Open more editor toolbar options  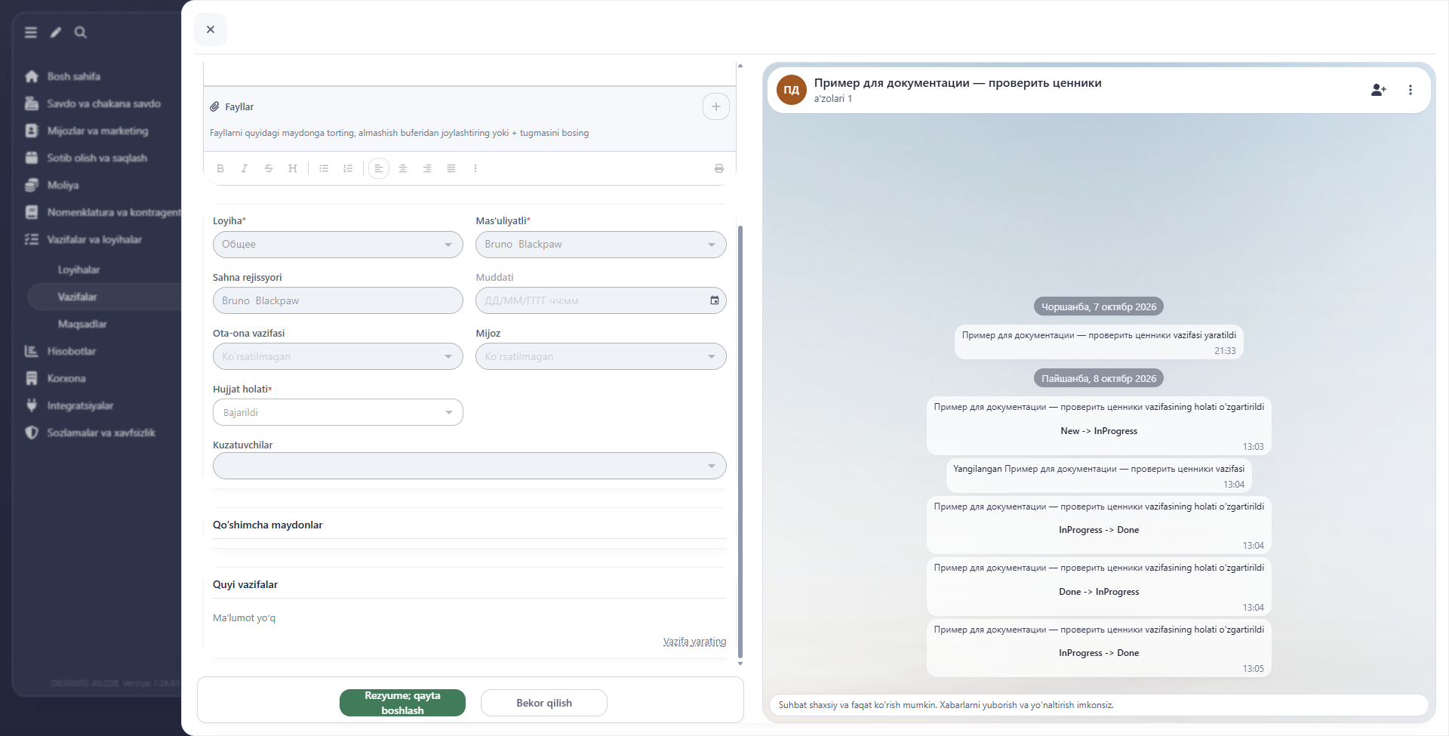click(x=475, y=168)
